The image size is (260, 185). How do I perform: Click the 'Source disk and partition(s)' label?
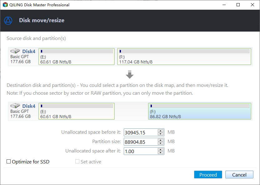click(x=36, y=38)
